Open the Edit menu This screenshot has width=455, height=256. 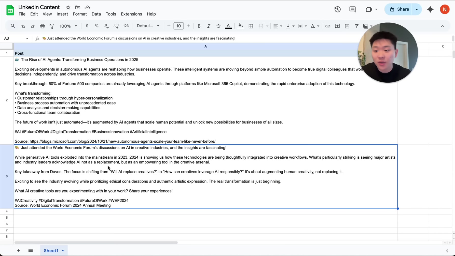tap(34, 14)
